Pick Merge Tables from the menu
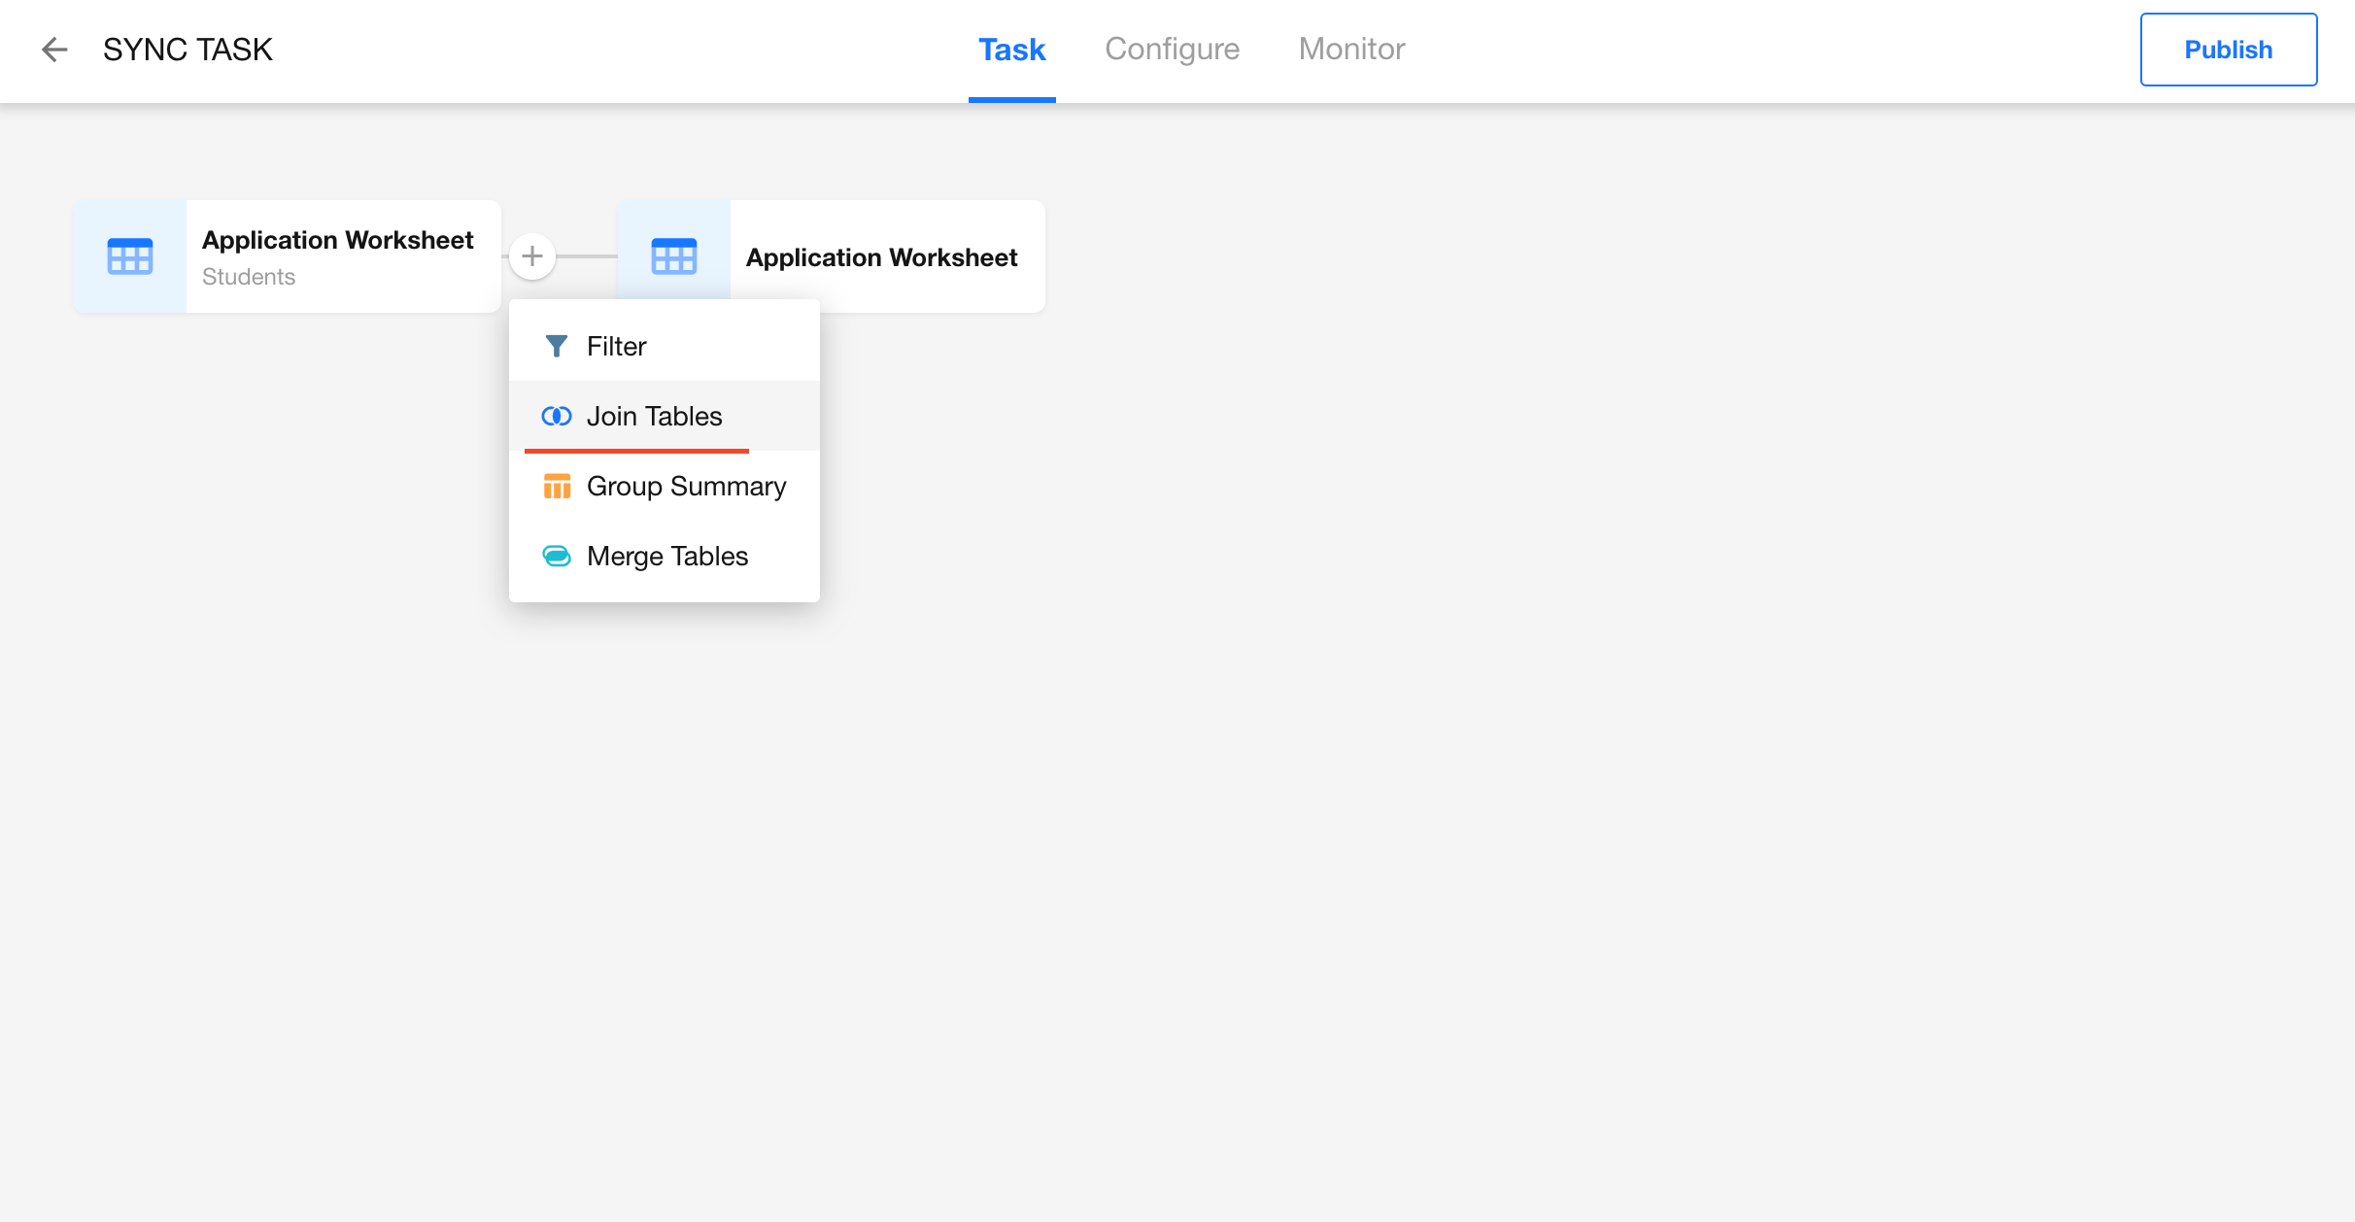This screenshot has height=1222, width=2355. pos(667,556)
